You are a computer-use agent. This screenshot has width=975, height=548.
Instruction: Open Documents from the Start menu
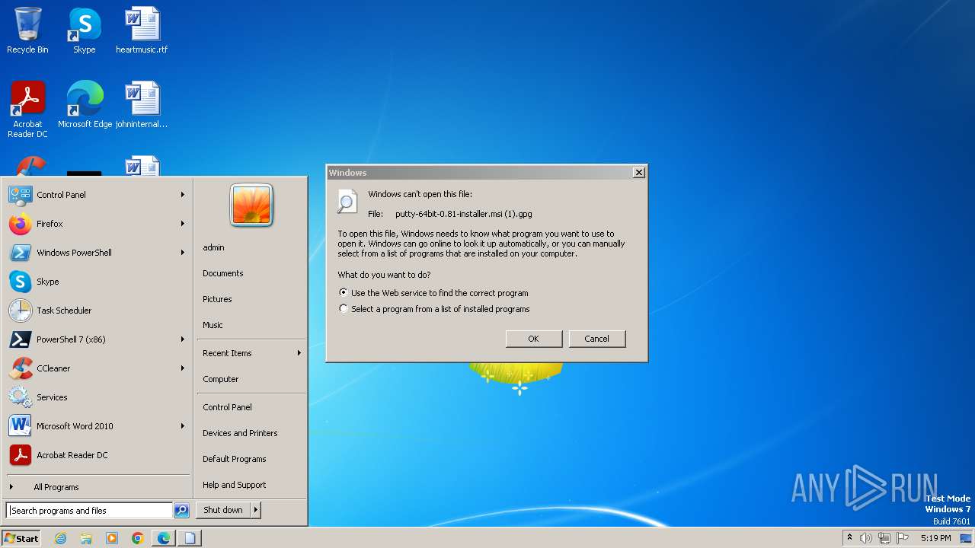(223, 273)
